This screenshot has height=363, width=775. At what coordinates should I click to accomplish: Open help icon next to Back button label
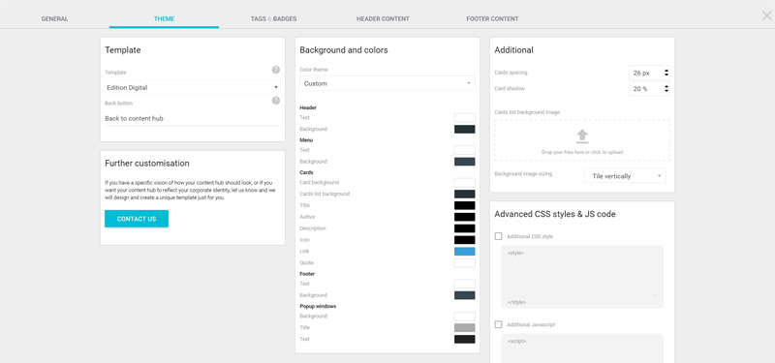click(276, 101)
